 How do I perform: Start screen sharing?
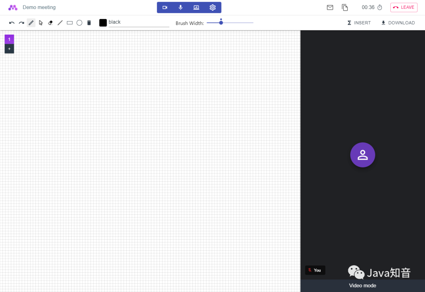click(196, 7)
